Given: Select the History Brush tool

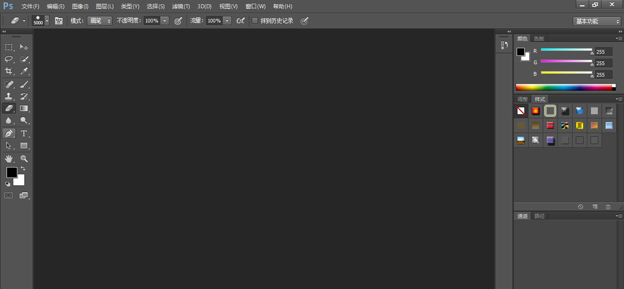Looking at the screenshot, I should pyautogui.click(x=24, y=96).
